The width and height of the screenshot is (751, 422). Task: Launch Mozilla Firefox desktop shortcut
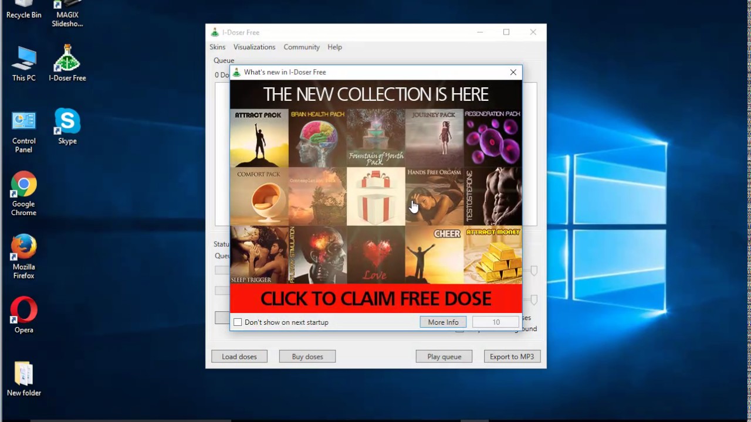[x=23, y=257]
